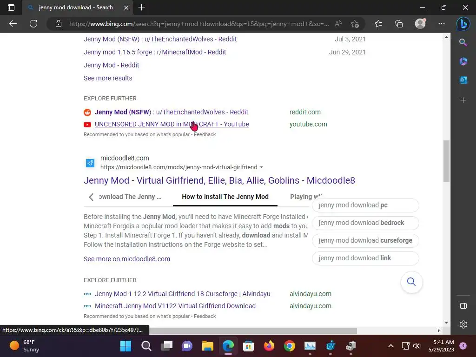This screenshot has height=357, width=476.
Task: Open the Jenny Mod in Minecraft YouTube link
Action: pyautogui.click(x=172, y=124)
